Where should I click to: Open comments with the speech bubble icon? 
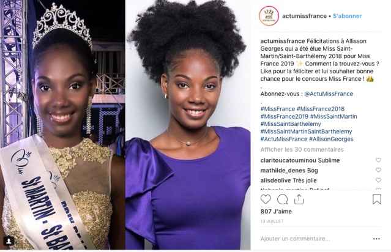coord(282,199)
